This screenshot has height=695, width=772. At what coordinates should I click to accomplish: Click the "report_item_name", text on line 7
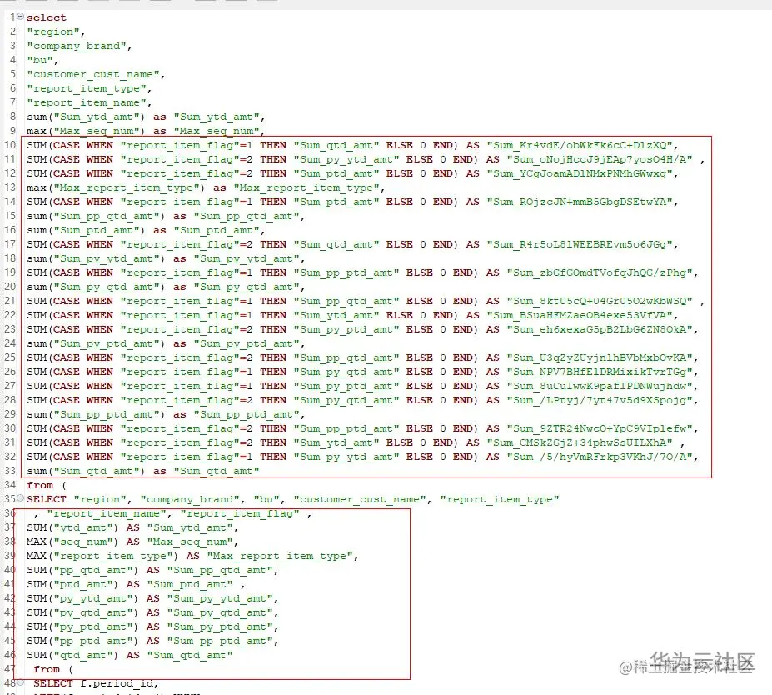(x=89, y=102)
